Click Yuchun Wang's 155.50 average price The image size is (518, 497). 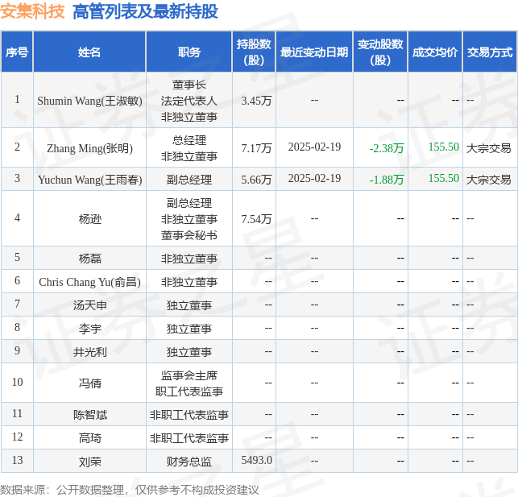[444, 178]
